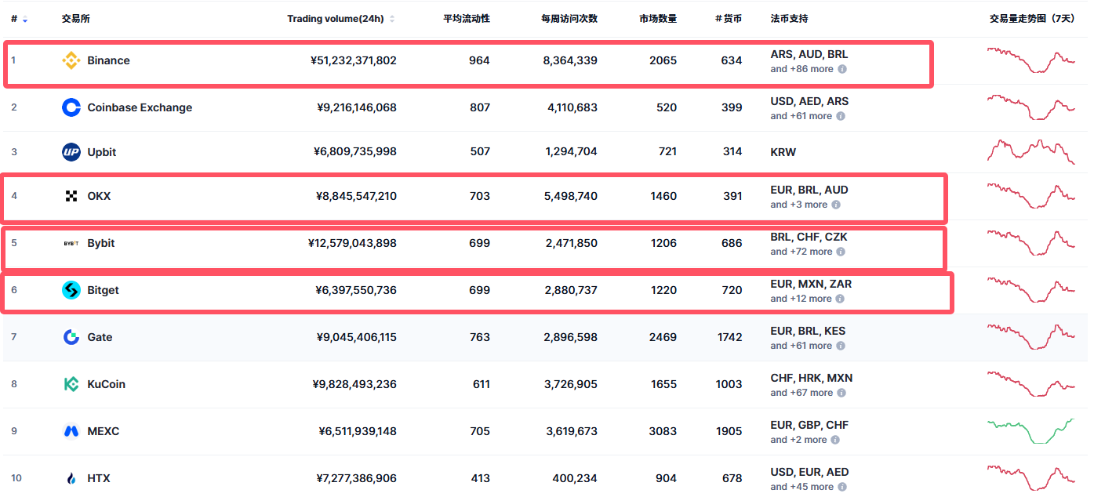Click the OKX logo icon
Viewport: 1094px width, 497px height.
[x=71, y=196]
